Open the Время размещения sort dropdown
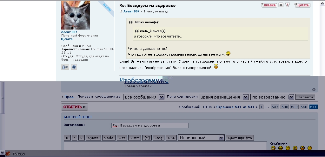 click(x=224, y=97)
